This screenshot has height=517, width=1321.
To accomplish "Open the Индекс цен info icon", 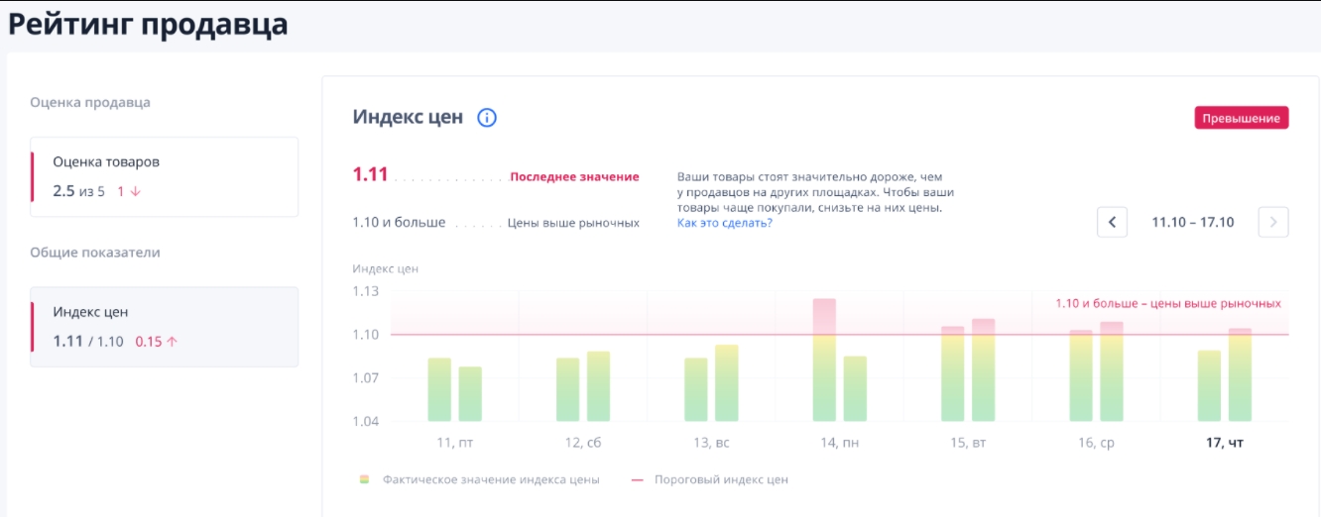I will pyautogui.click(x=487, y=118).
